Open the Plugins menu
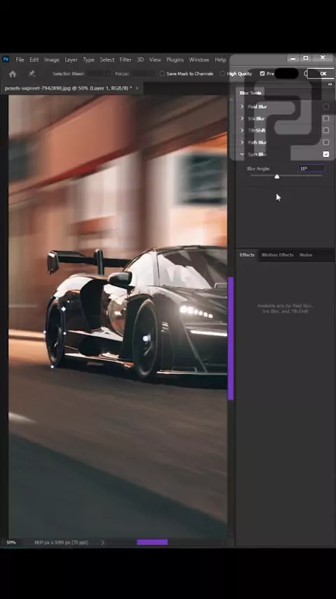336x599 pixels. coord(175,60)
